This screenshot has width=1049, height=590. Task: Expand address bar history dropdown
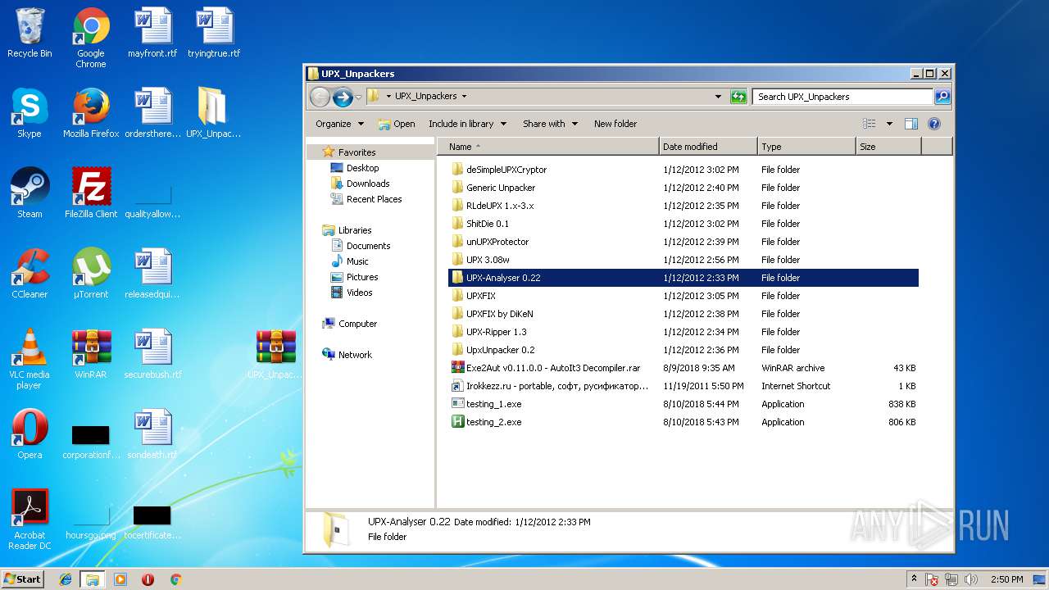[719, 97]
